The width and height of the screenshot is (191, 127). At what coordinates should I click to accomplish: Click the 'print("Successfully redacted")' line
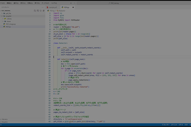tap(75, 87)
